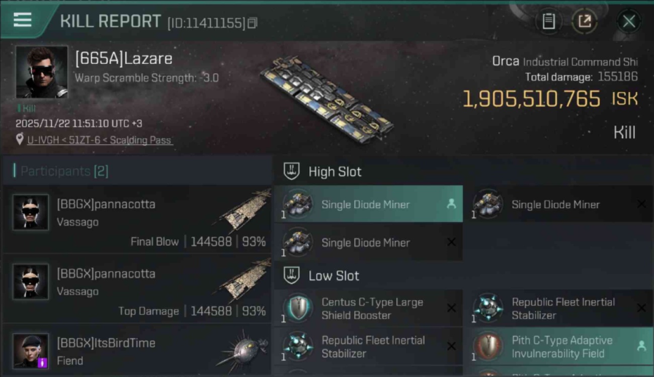Viewport: 654px width, 377px height.
Task: Click the clipboard report icon
Action: pos(548,21)
